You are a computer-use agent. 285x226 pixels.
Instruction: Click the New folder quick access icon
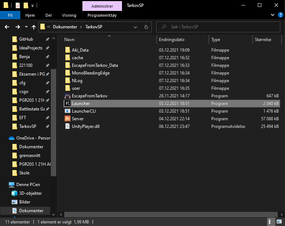(x=26, y=5)
